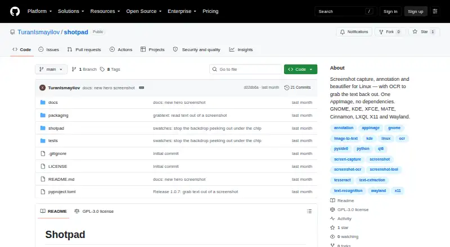Filter by the pyside6 topic
Viewport: 450px width, 247px height.
[341, 149]
